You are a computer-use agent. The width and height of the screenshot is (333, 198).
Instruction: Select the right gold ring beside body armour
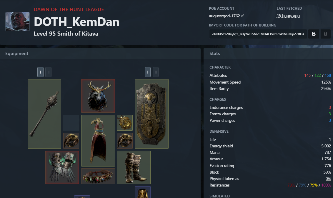(125, 141)
